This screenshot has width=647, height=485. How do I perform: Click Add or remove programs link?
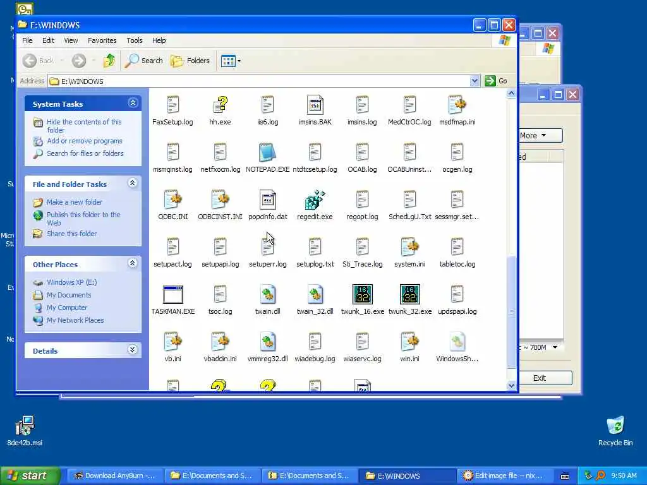click(85, 141)
